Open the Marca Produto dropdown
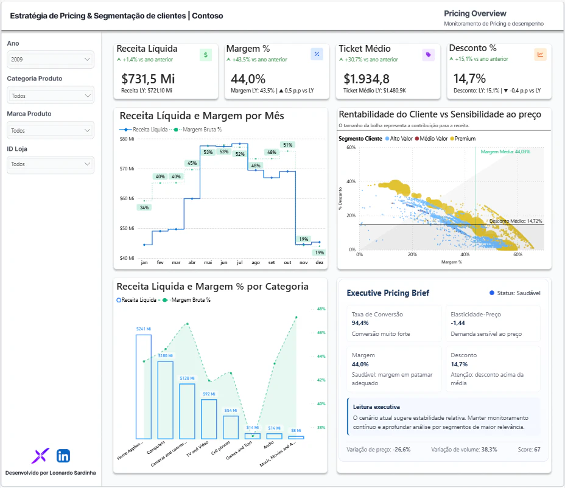The width and height of the screenshot is (565, 488). coord(51,130)
